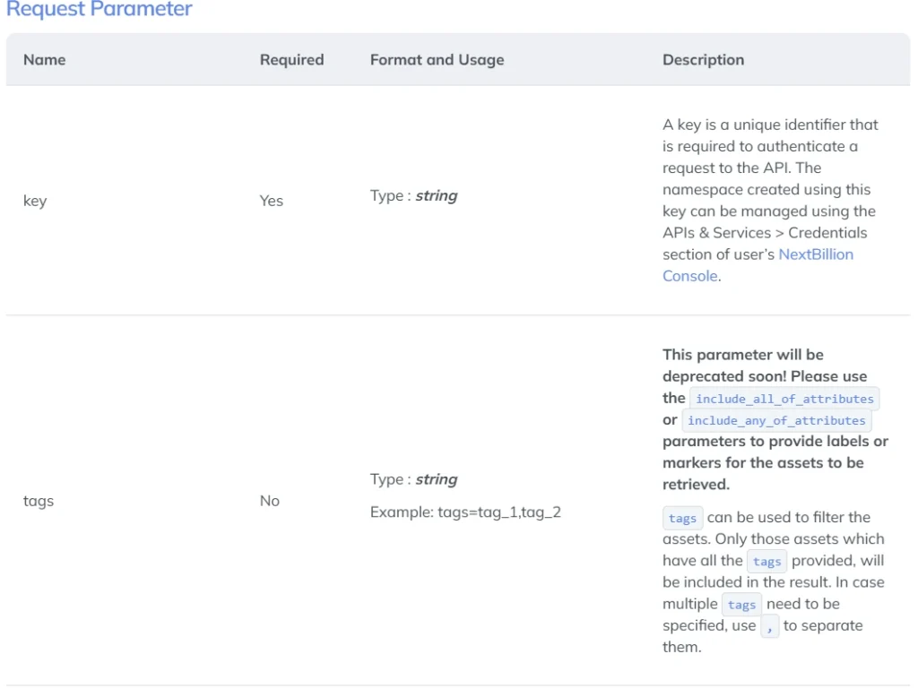Click the 'tags' parameter name cell
This screenshot has width=918, height=697.
pyautogui.click(x=39, y=501)
